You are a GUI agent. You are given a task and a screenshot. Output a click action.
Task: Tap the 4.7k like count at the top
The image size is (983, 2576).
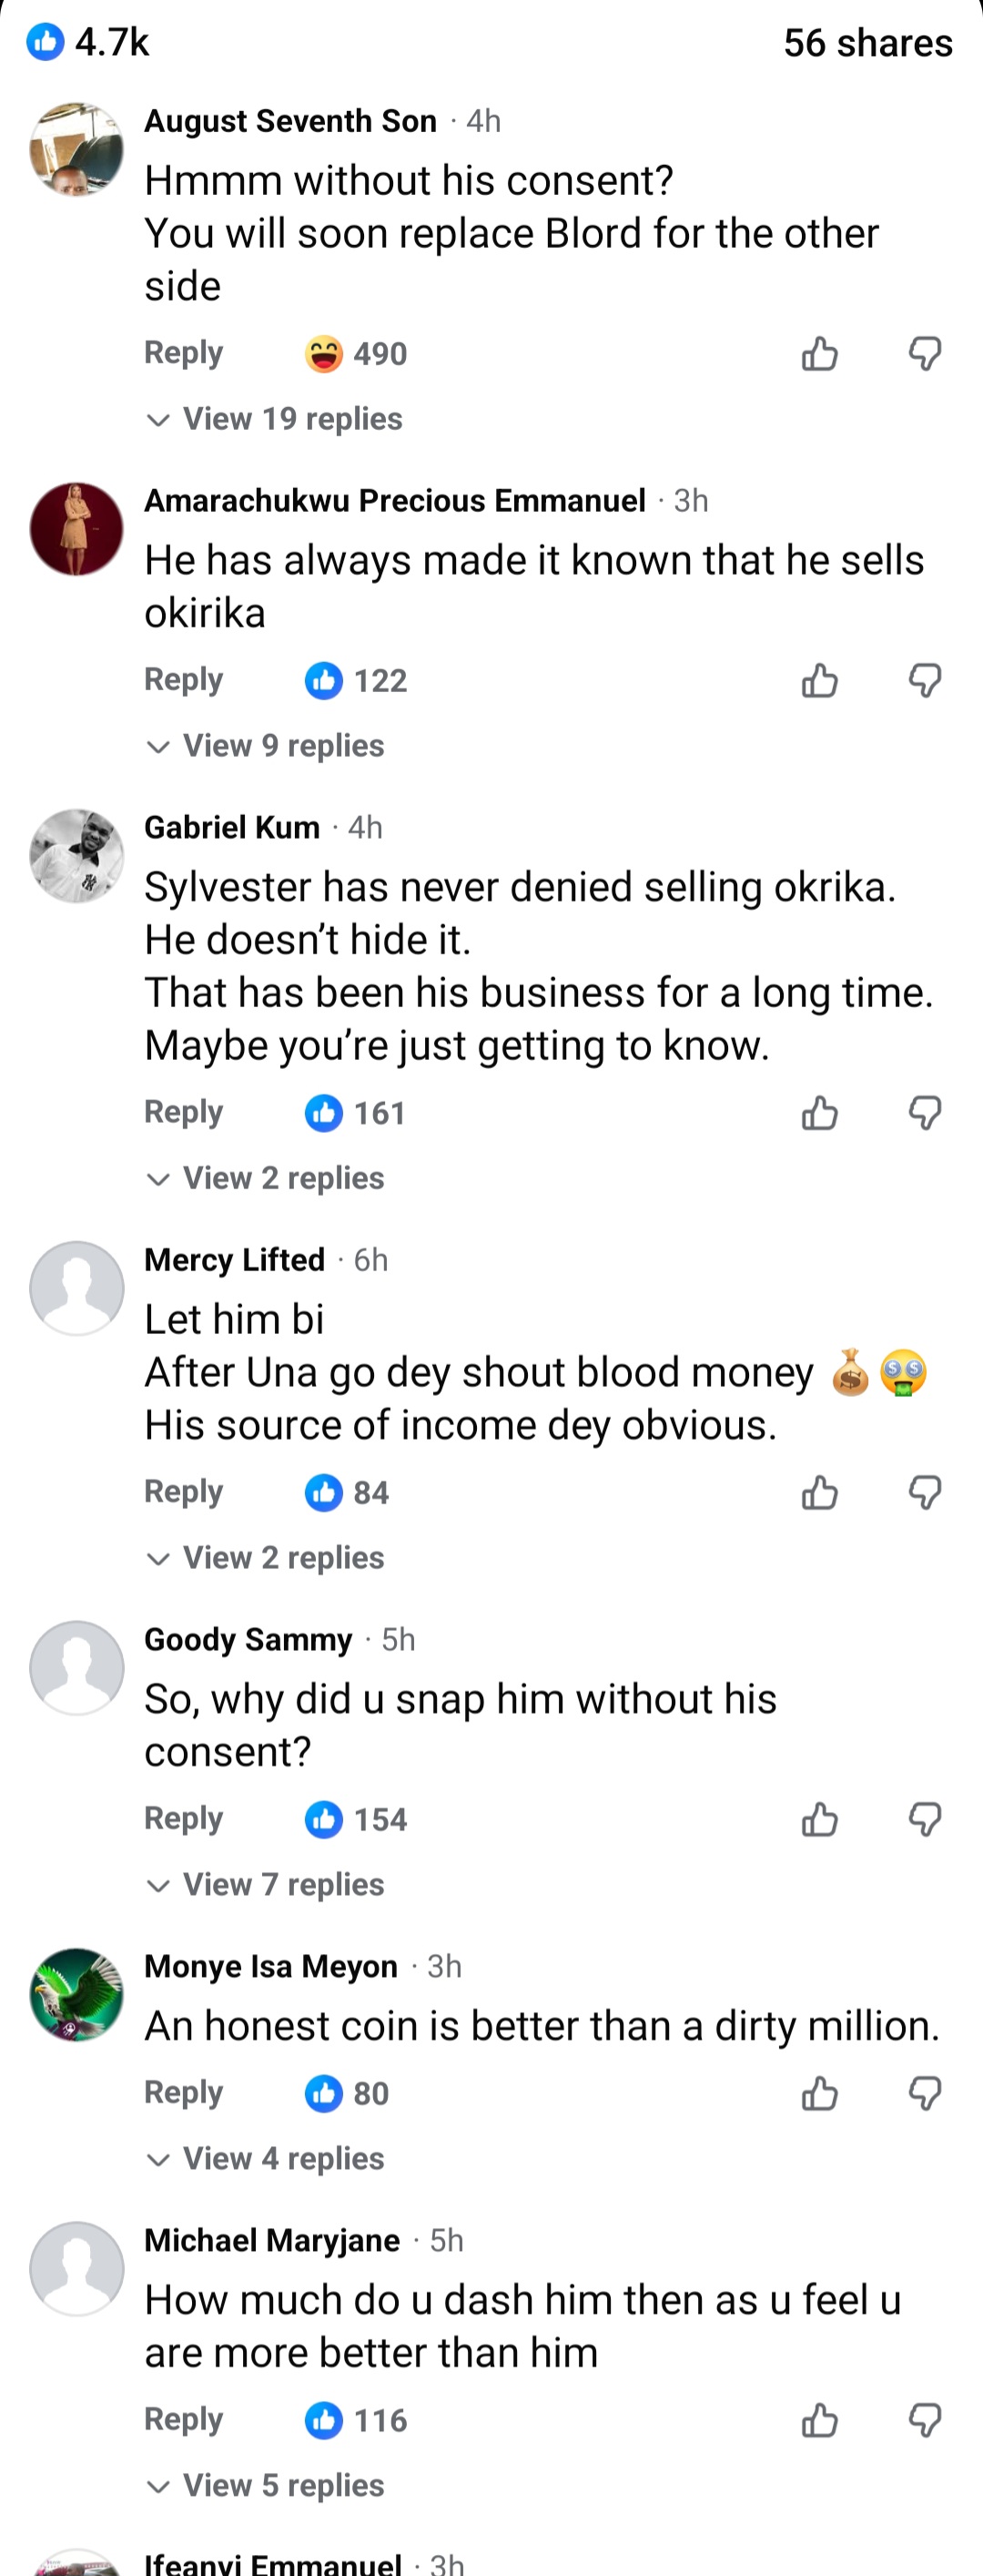click(x=90, y=42)
